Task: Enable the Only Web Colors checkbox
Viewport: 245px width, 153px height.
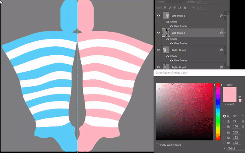Action: pyautogui.click(x=157, y=145)
